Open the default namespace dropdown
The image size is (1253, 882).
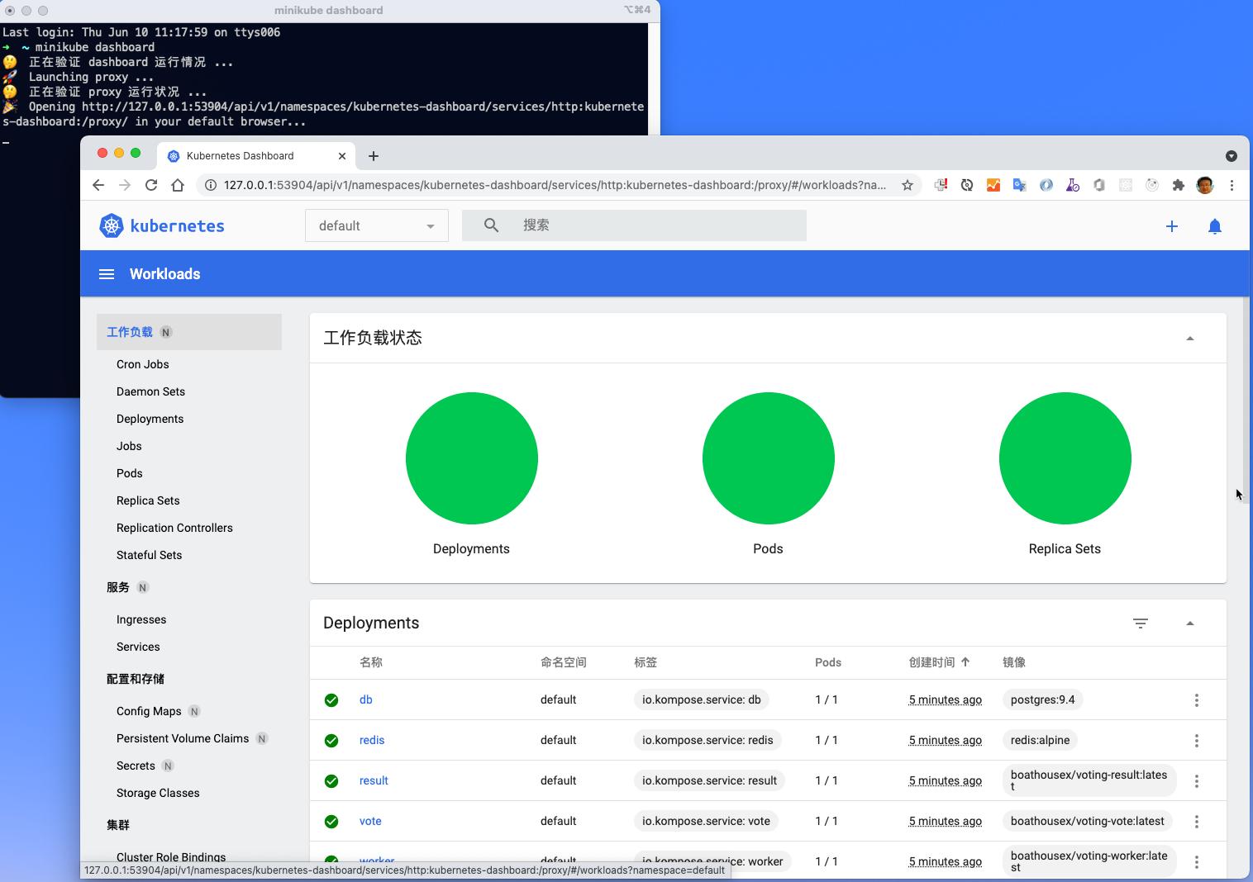tap(377, 225)
